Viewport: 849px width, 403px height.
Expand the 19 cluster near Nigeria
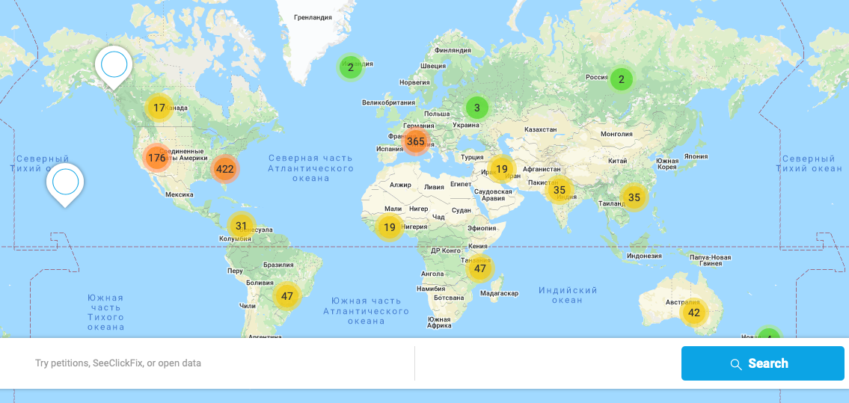click(389, 227)
